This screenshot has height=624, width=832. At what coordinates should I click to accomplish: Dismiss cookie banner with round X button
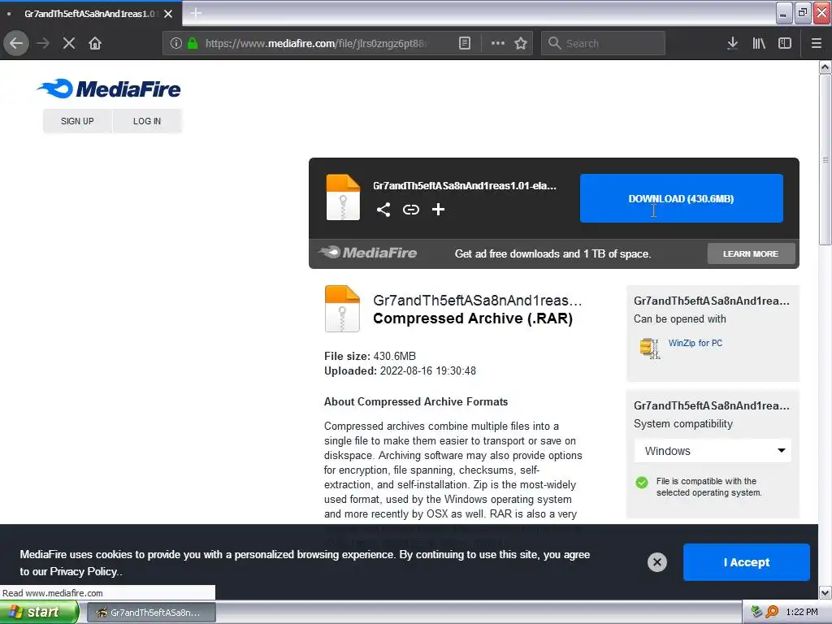[x=656, y=562]
